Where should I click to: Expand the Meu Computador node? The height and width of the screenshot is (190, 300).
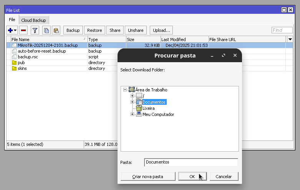(x=132, y=114)
